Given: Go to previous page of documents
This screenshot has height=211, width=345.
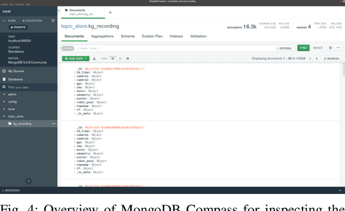Looking at the screenshot, I should pos(310,59).
